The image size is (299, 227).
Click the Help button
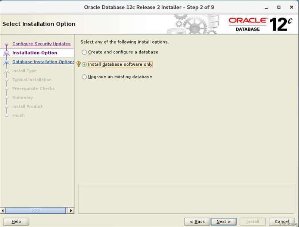tap(16, 221)
